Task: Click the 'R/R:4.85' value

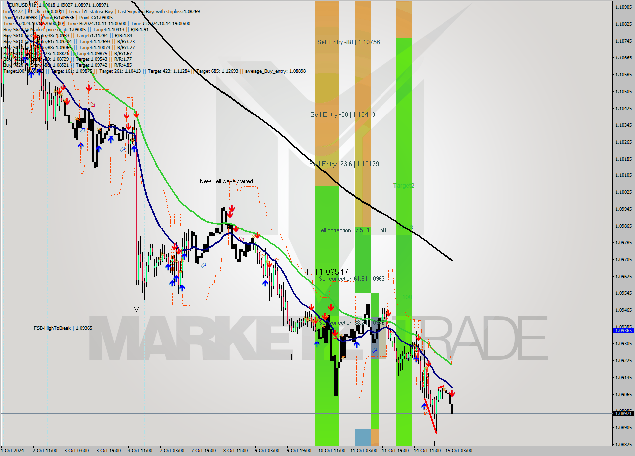Action: tap(123, 65)
